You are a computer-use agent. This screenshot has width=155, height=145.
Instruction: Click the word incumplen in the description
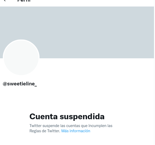[97, 126]
